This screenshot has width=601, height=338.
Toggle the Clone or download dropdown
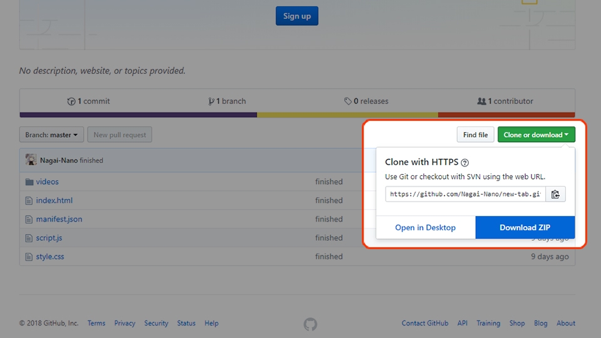coord(537,135)
